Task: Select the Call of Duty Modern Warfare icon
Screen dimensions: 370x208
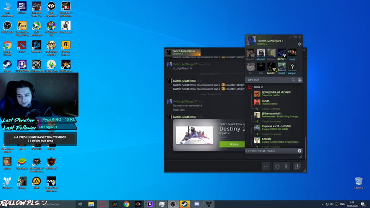Action: [51, 184]
